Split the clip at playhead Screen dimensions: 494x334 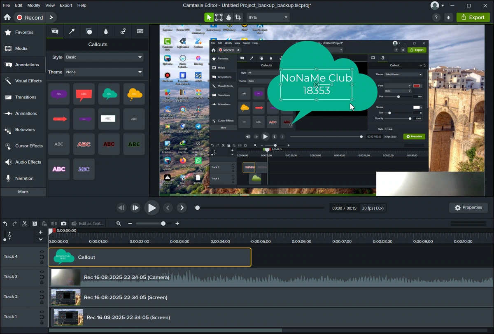tap(54, 224)
